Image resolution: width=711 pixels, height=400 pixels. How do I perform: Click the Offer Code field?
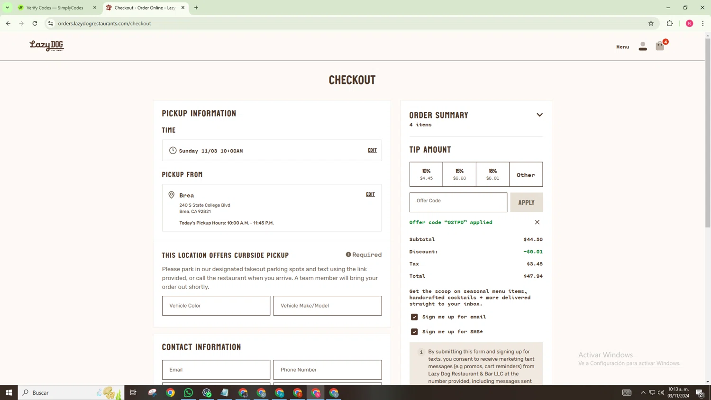[458, 202]
